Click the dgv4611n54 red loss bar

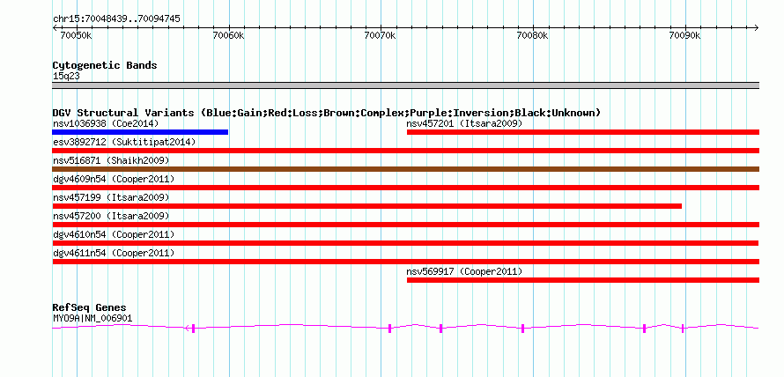(x=406, y=262)
